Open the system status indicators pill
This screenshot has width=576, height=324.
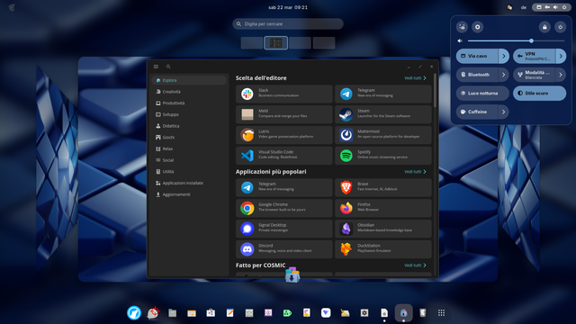click(x=552, y=7)
